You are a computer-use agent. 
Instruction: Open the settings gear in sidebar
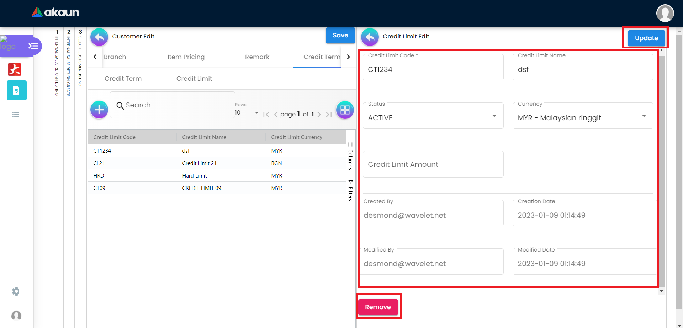point(16,291)
